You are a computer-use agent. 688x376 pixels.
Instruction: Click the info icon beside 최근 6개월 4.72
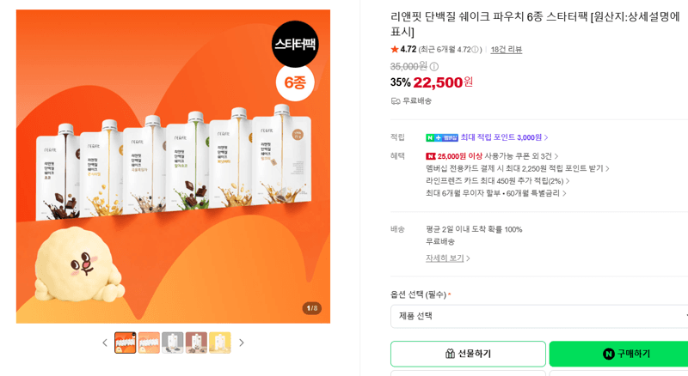[475, 50]
